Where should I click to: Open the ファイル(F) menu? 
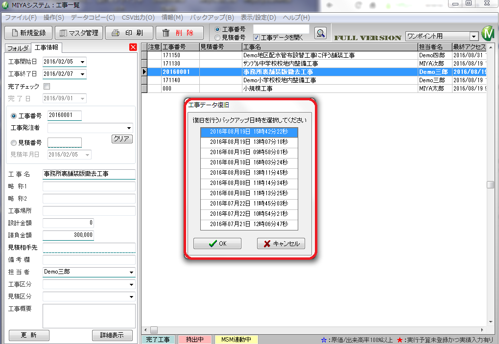[21, 18]
